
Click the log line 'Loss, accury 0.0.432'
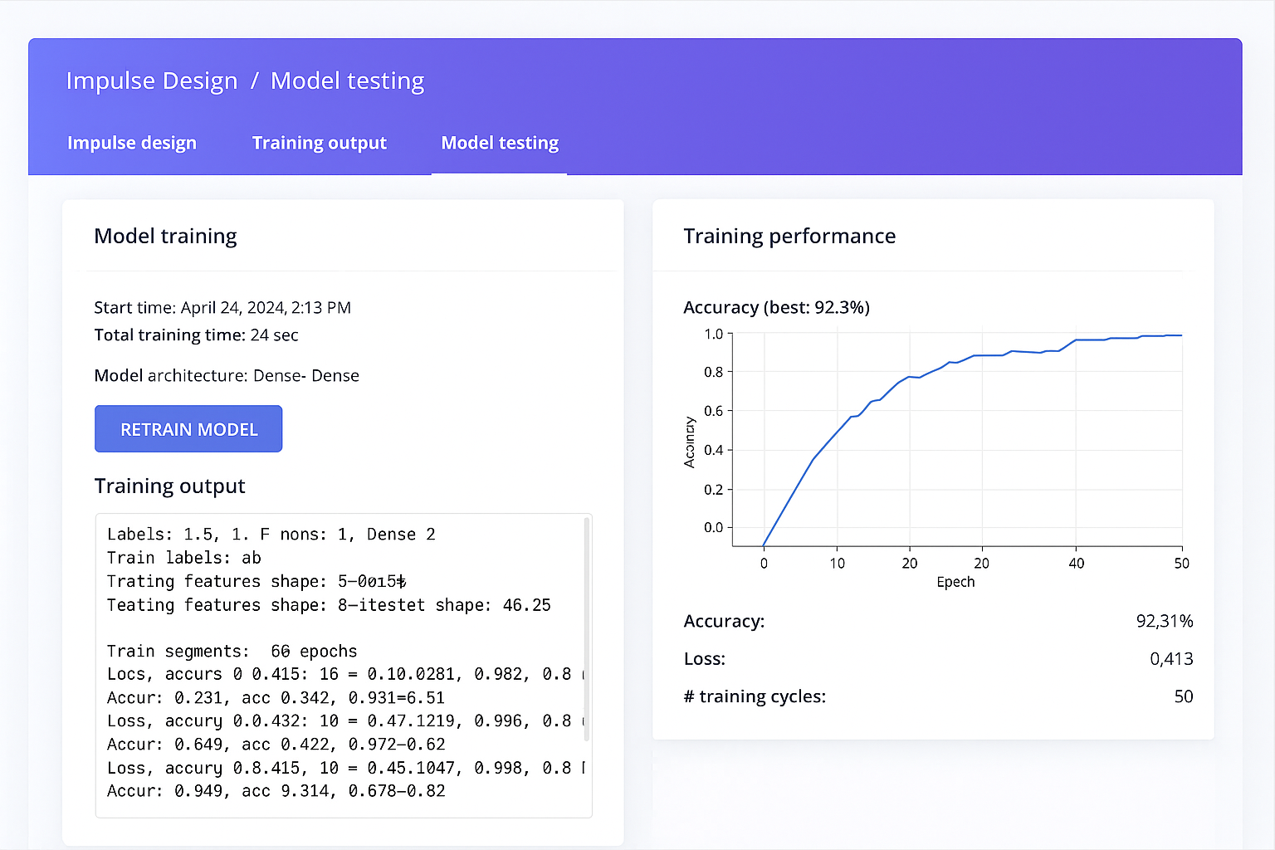pyautogui.click(x=344, y=721)
